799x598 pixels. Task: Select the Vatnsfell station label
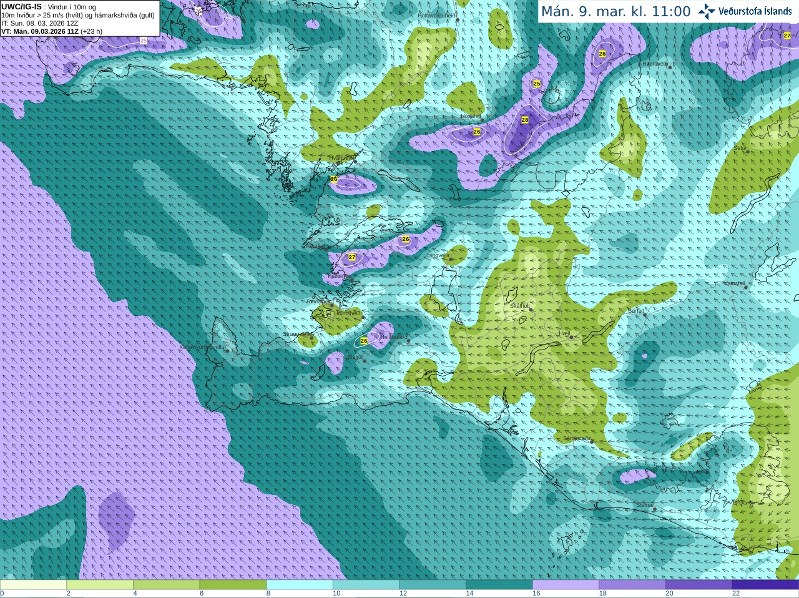tap(734, 283)
